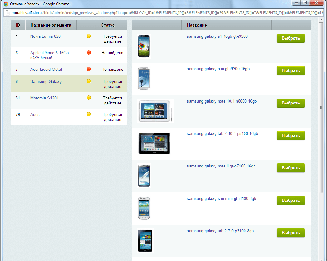Click the Требуется действие status for Samsung Galaxy
Viewport: 327px width, 261px height.
tap(112, 84)
